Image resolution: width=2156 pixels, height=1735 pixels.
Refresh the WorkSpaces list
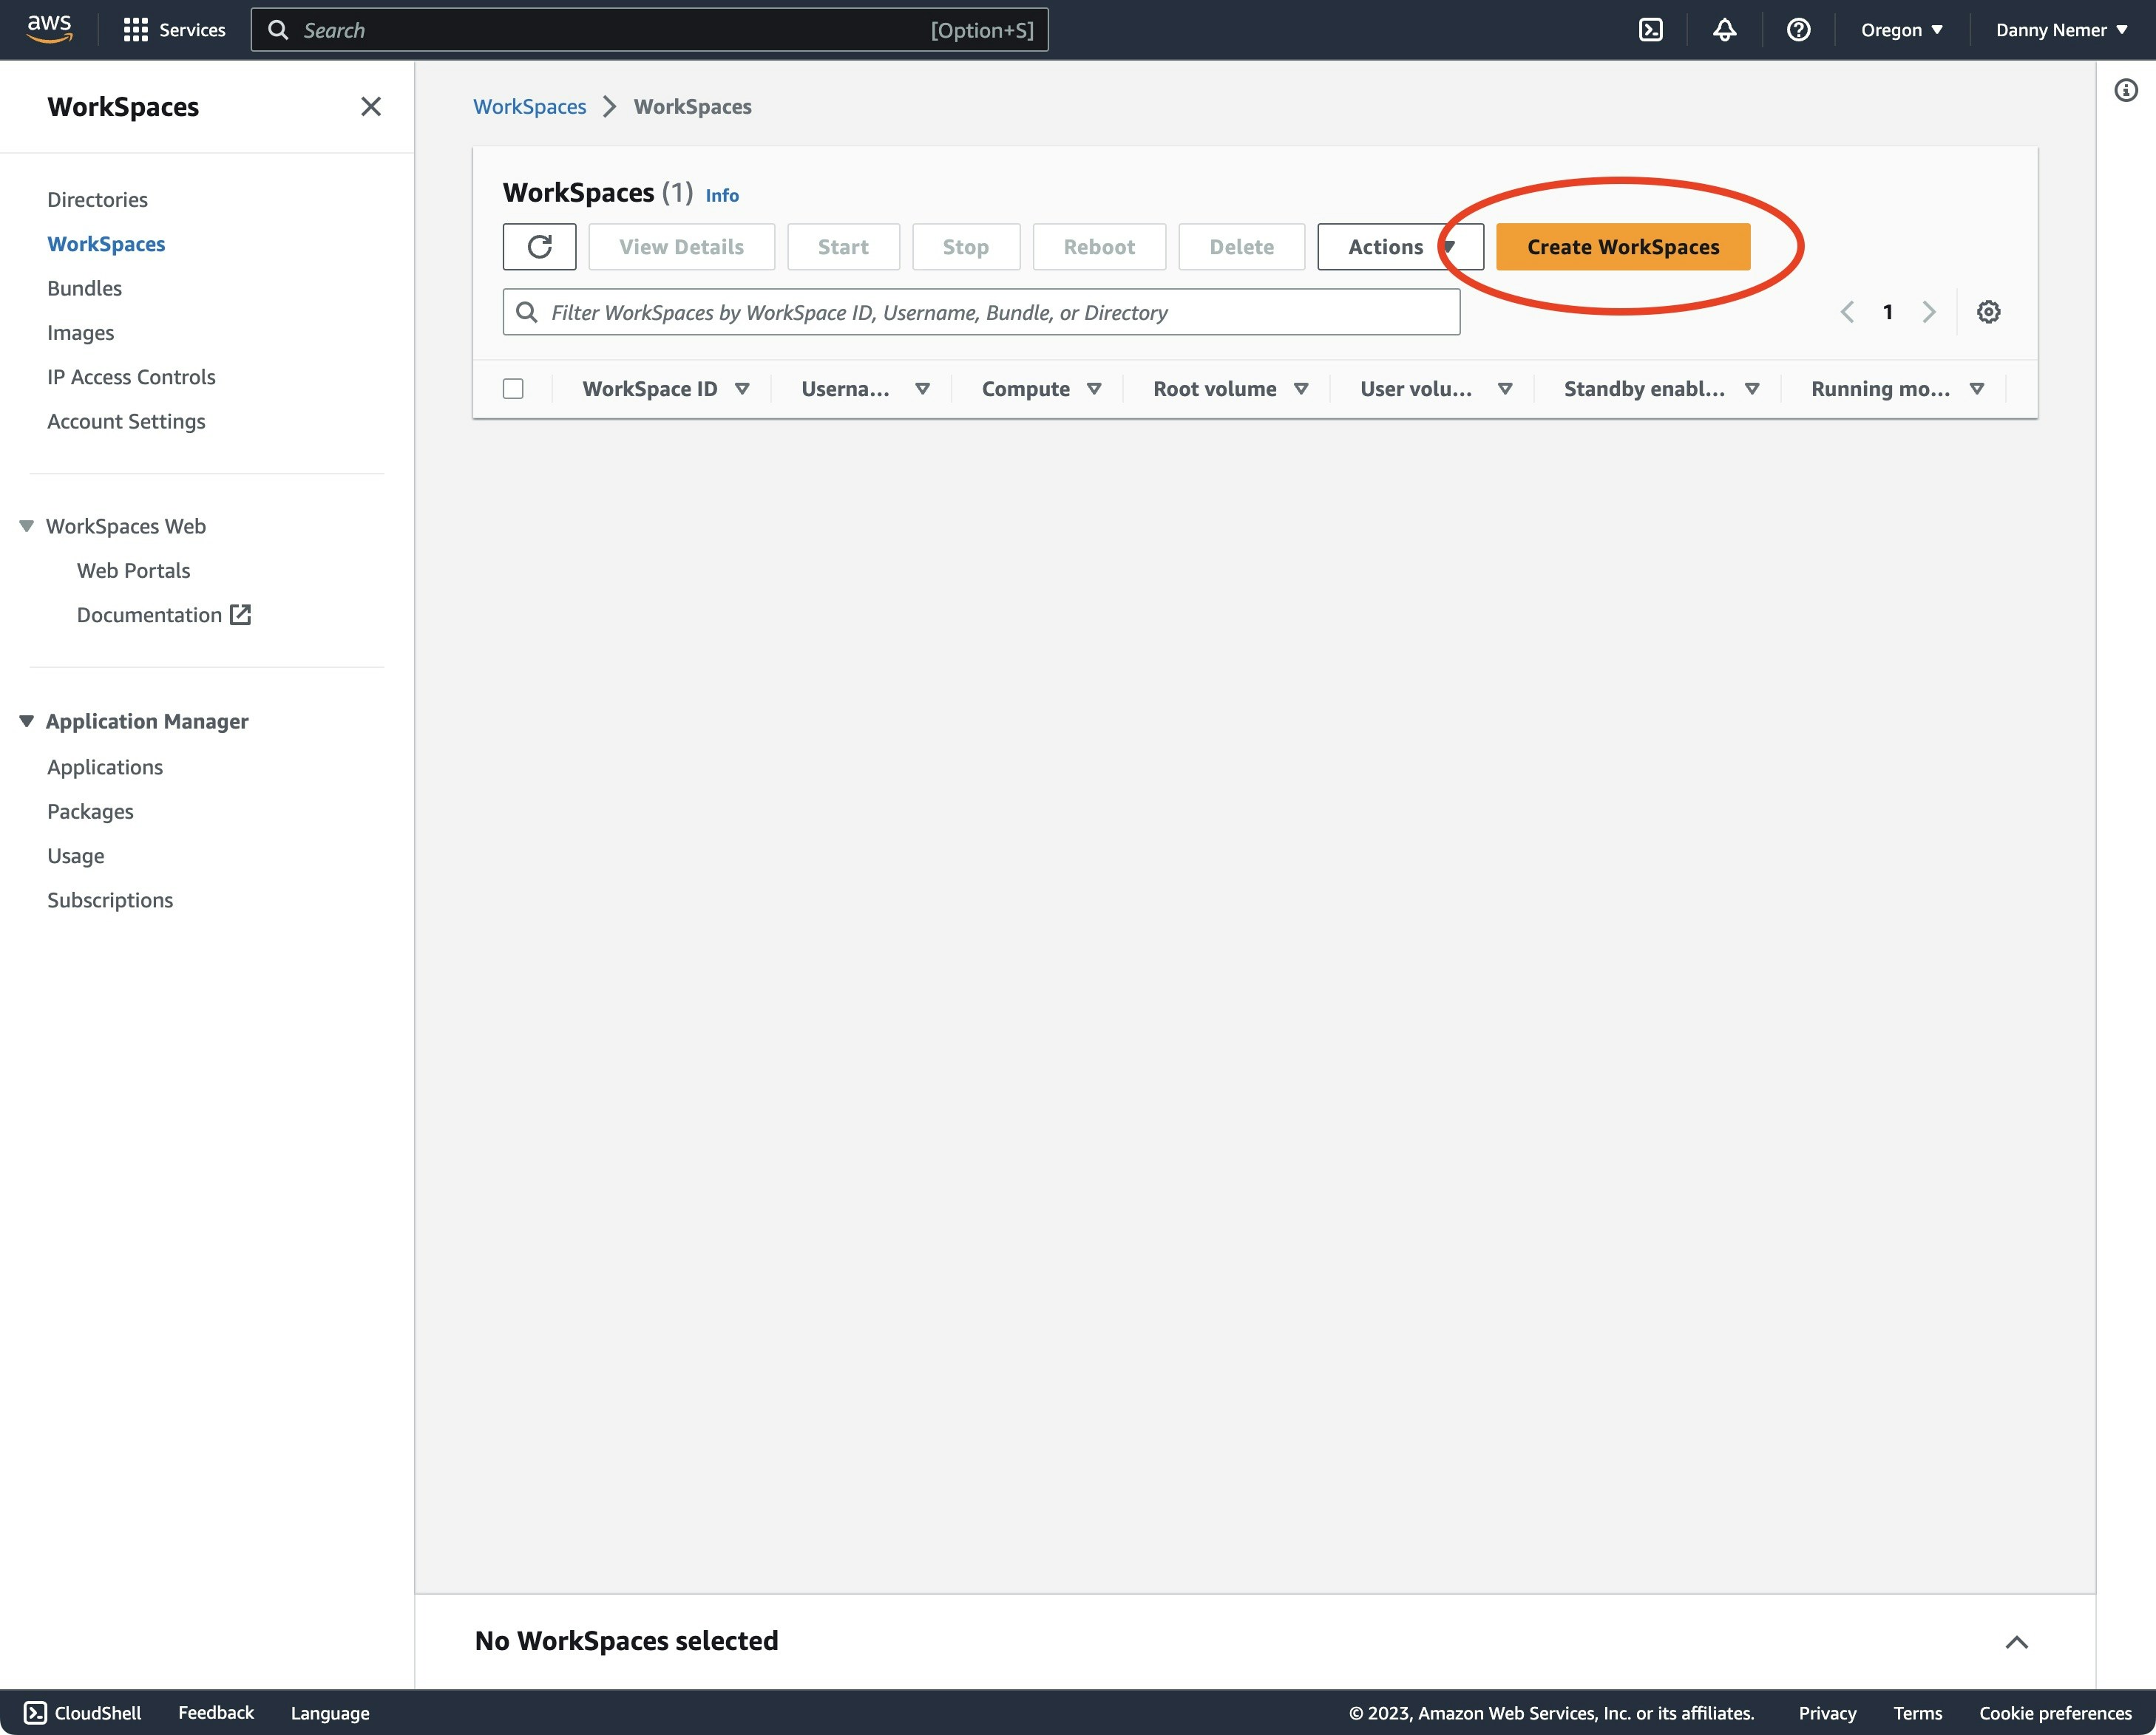click(539, 246)
